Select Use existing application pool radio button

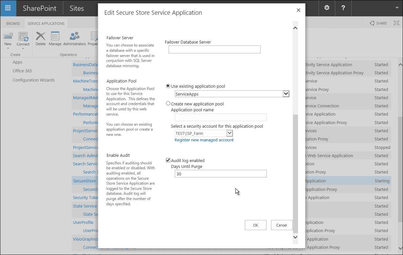pyautogui.click(x=168, y=86)
